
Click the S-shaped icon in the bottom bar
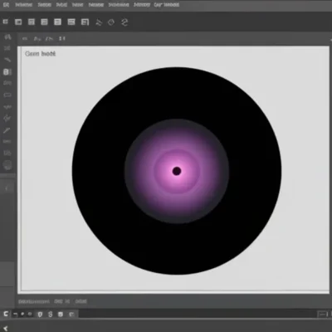point(50,315)
